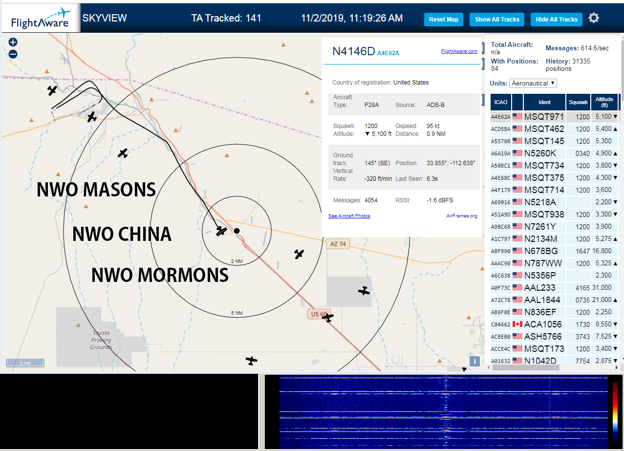This screenshot has width=624, height=451.
Task: Click altitude value 31,000
Action: [x=602, y=288]
